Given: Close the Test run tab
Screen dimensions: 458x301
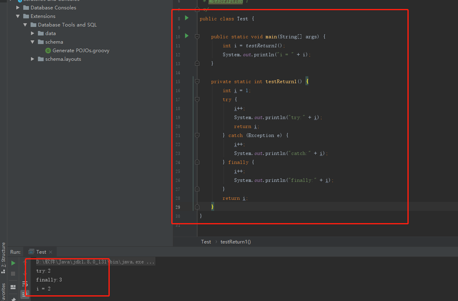Looking at the screenshot, I should pyautogui.click(x=51, y=252).
